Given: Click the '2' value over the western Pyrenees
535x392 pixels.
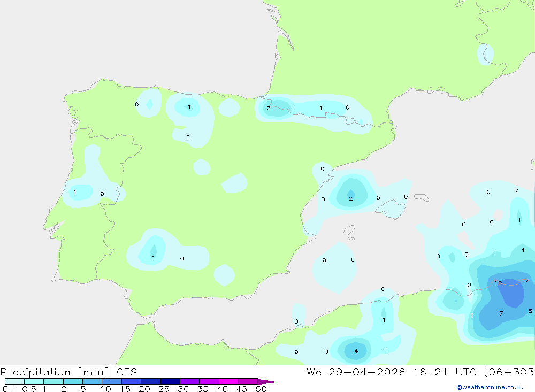Looking at the screenshot, I should point(269,108).
